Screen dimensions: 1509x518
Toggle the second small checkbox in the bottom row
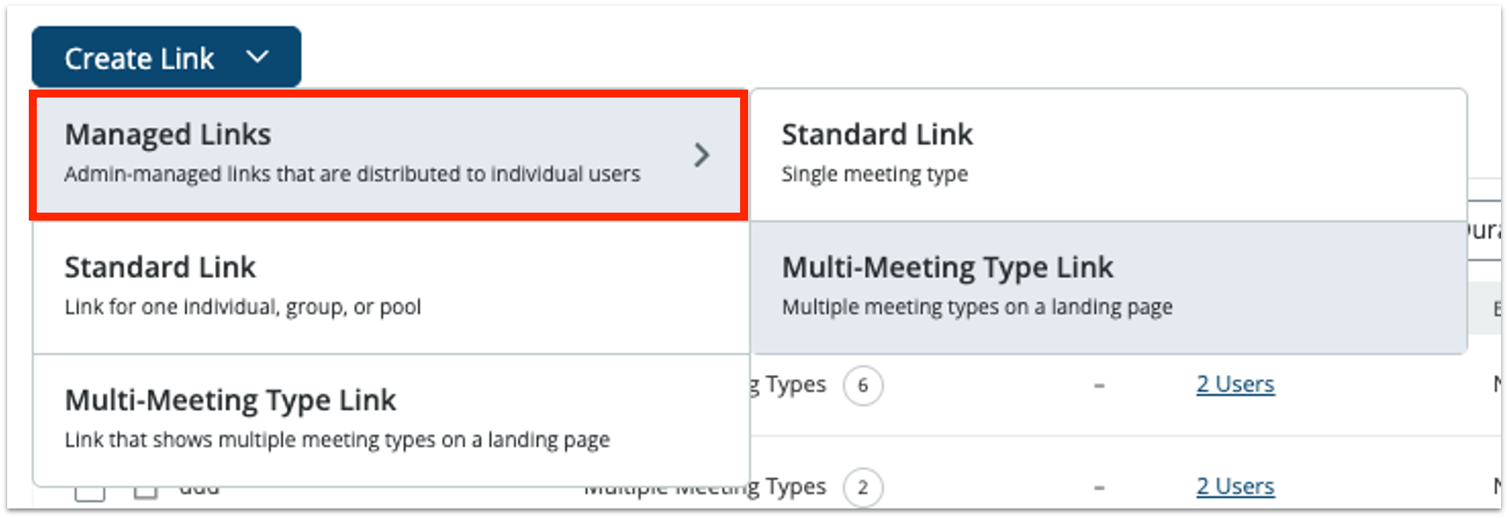pyautogui.click(x=145, y=492)
